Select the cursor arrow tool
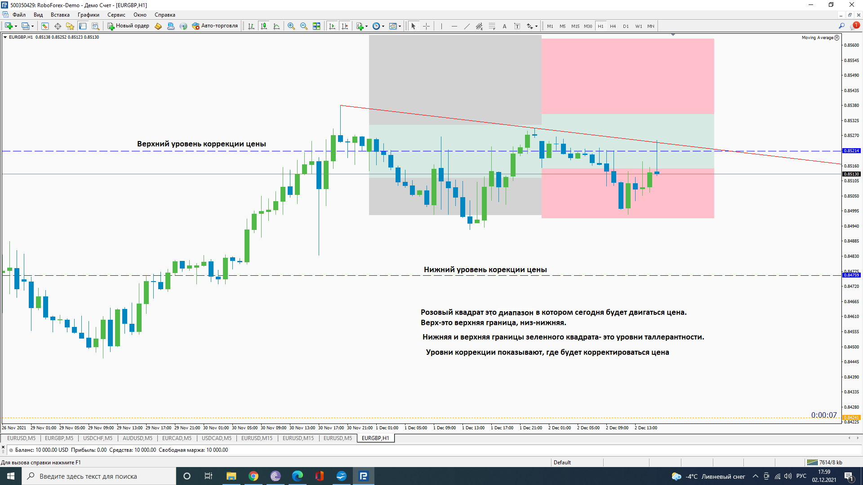863x485 pixels. [414, 26]
